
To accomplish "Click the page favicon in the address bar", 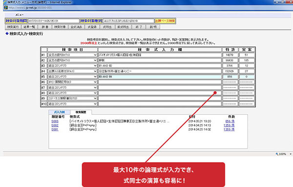I will coord(6,7).
